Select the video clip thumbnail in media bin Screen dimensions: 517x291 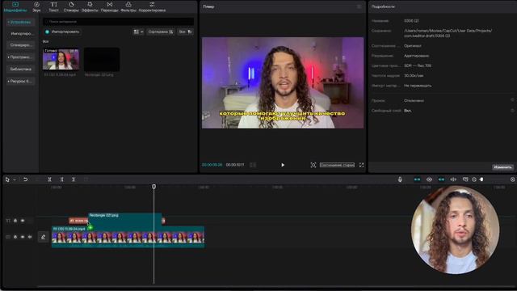(61, 59)
